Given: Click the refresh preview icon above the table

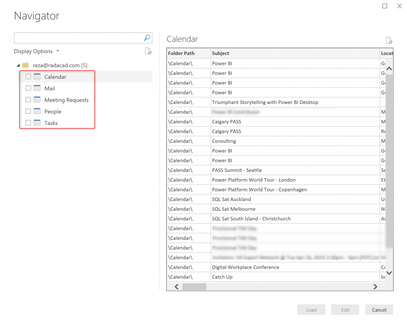Looking at the screenshot, I should coord(389,40).
